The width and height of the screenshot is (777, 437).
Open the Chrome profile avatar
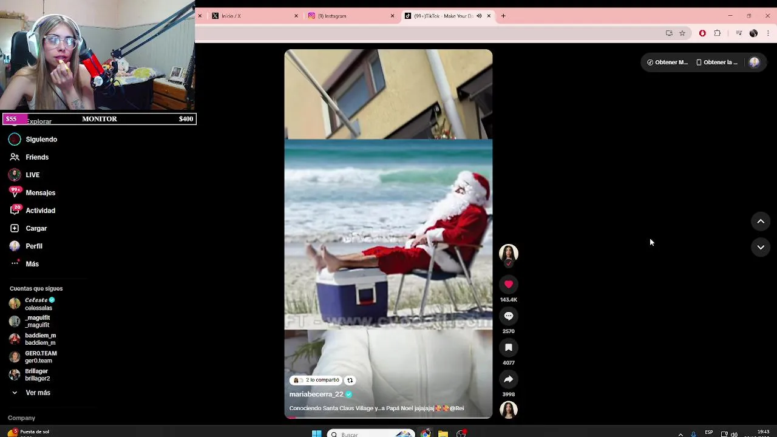[753, 33]
